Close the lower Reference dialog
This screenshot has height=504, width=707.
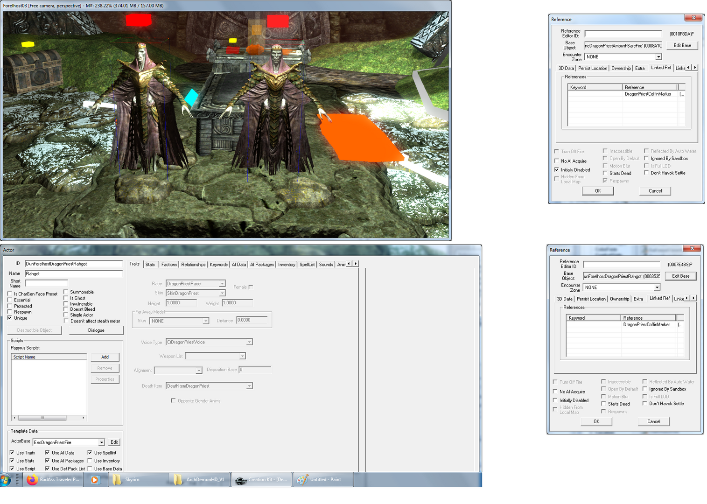pyautogui.click(x=692, y=248)
